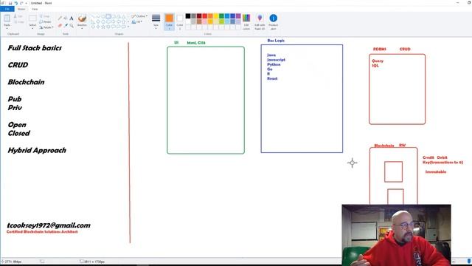Click the Cut button
This screenshot has width=472, height=266.
pyautogui.click(x=18, y=16)
